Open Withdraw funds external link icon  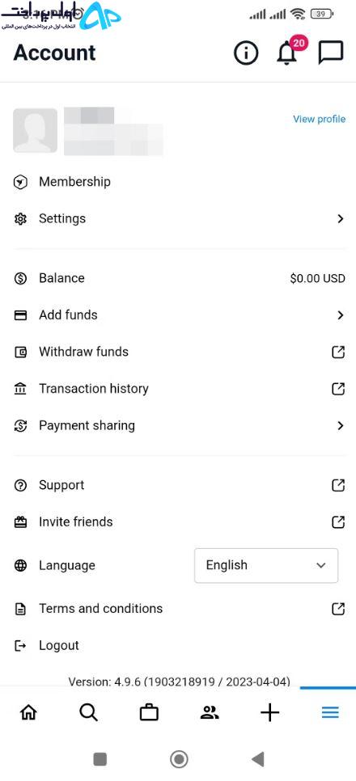[x=338, y=353]
